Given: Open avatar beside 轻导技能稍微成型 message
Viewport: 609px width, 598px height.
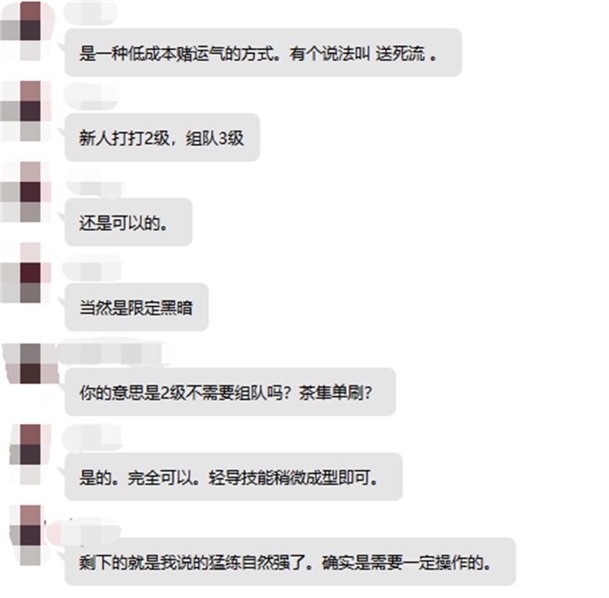Looking at the screenshot, I should 30,454.
